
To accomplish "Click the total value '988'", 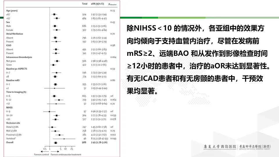I will (84, 142).
